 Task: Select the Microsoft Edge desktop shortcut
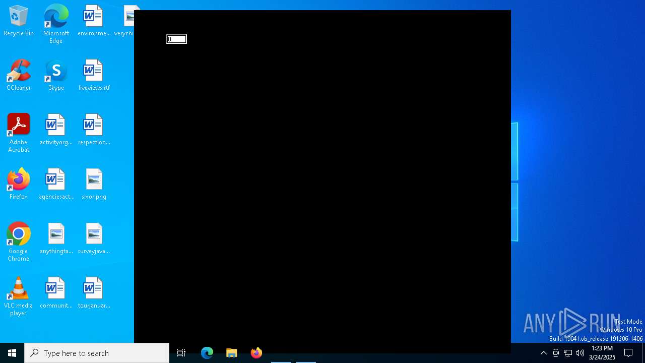tap(56, 24)
